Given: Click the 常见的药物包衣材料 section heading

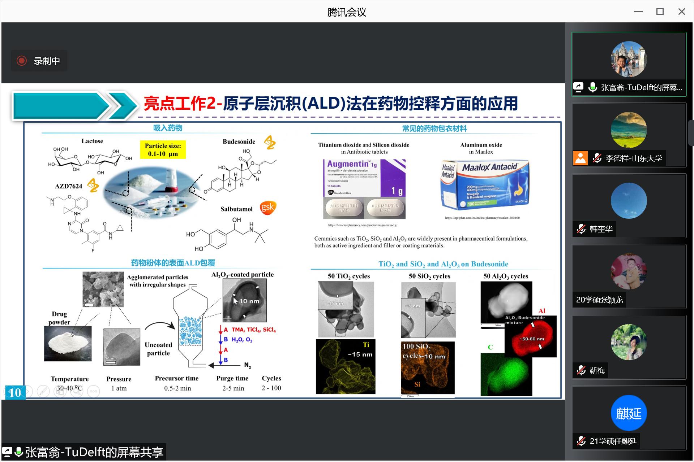Looking at the screenshot, I should 434,128.
